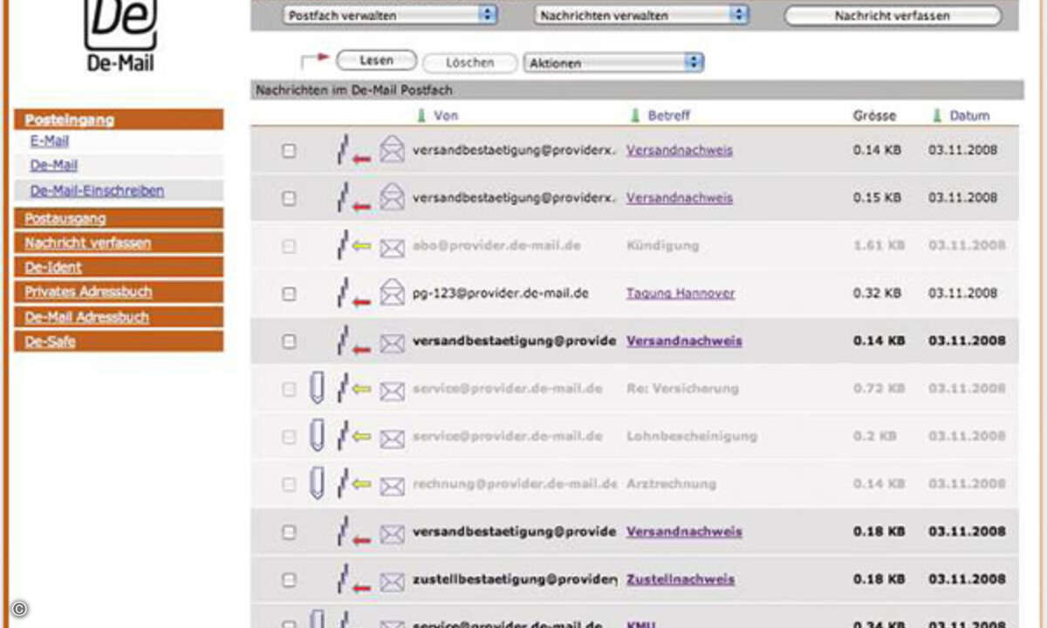Open Postausgang in the sidebar
The width and height of the screenshot is (1047, 628).
[x=119, y=218]
